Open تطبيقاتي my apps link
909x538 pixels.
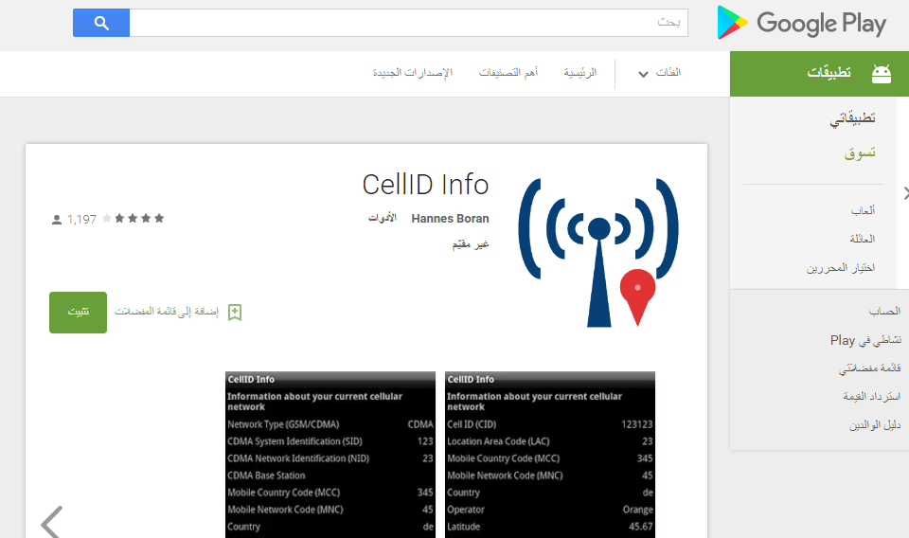tap(852, 118)
